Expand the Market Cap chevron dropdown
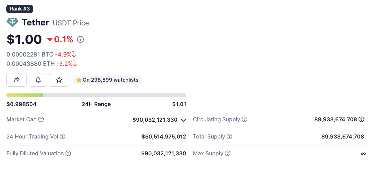The height and width of the screenshot is (169, 375). [x=183, y=120]
